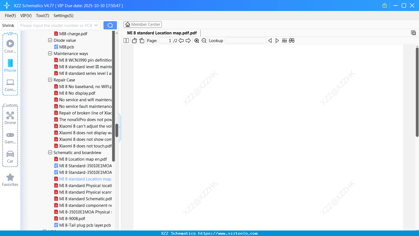Open Xiaomi 8 does not touch.pdf
419x236 pixels.
click(83, 146)
